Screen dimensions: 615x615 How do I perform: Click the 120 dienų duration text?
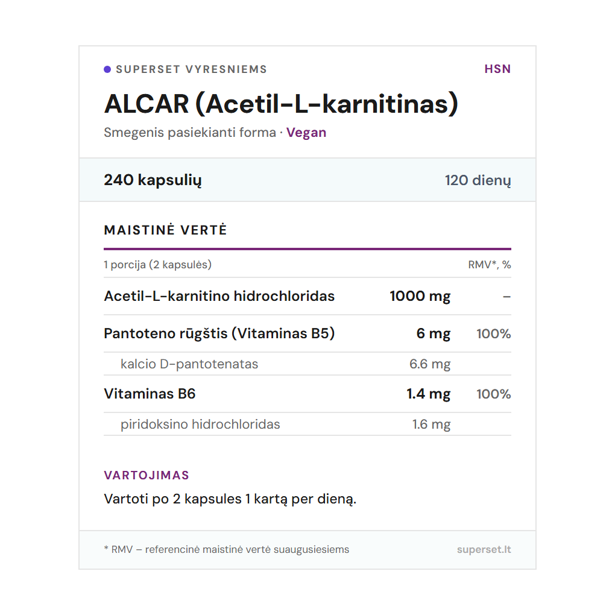pos(478,180)
